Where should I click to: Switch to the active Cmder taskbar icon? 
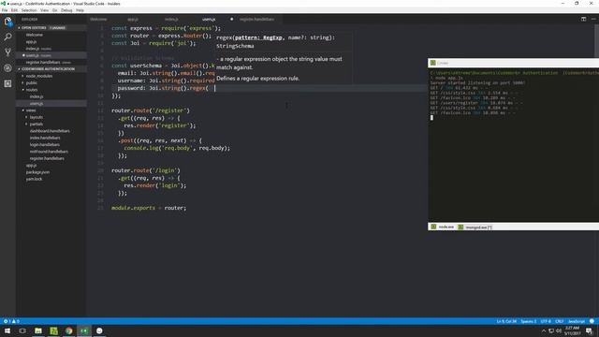click(84, 330)
